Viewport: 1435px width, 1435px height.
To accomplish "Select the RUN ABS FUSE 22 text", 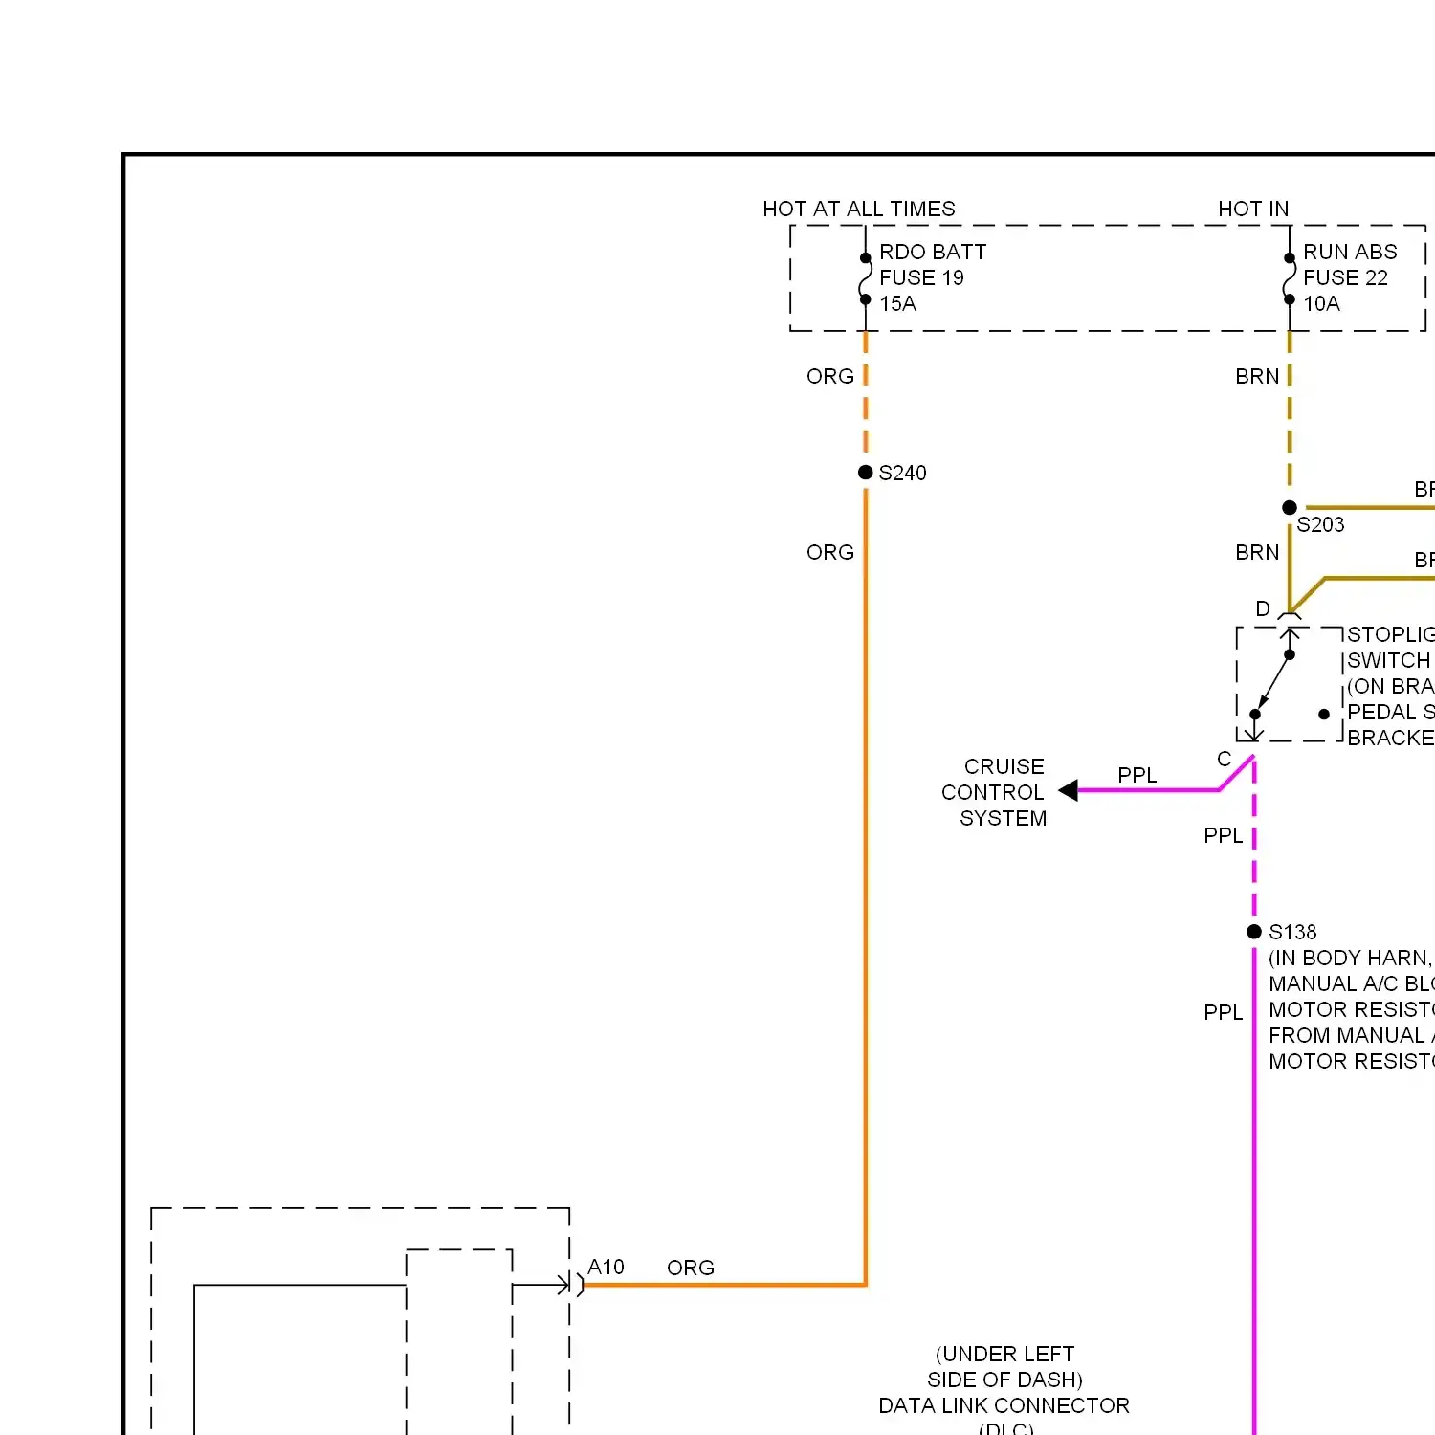I will 1350,265.
